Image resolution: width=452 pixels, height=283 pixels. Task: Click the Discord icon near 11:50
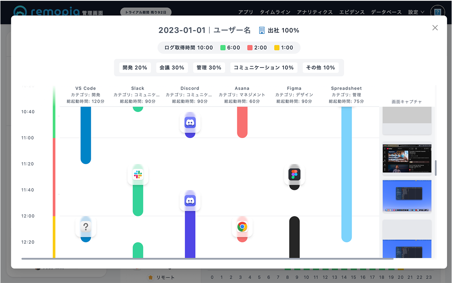(190, 201)
